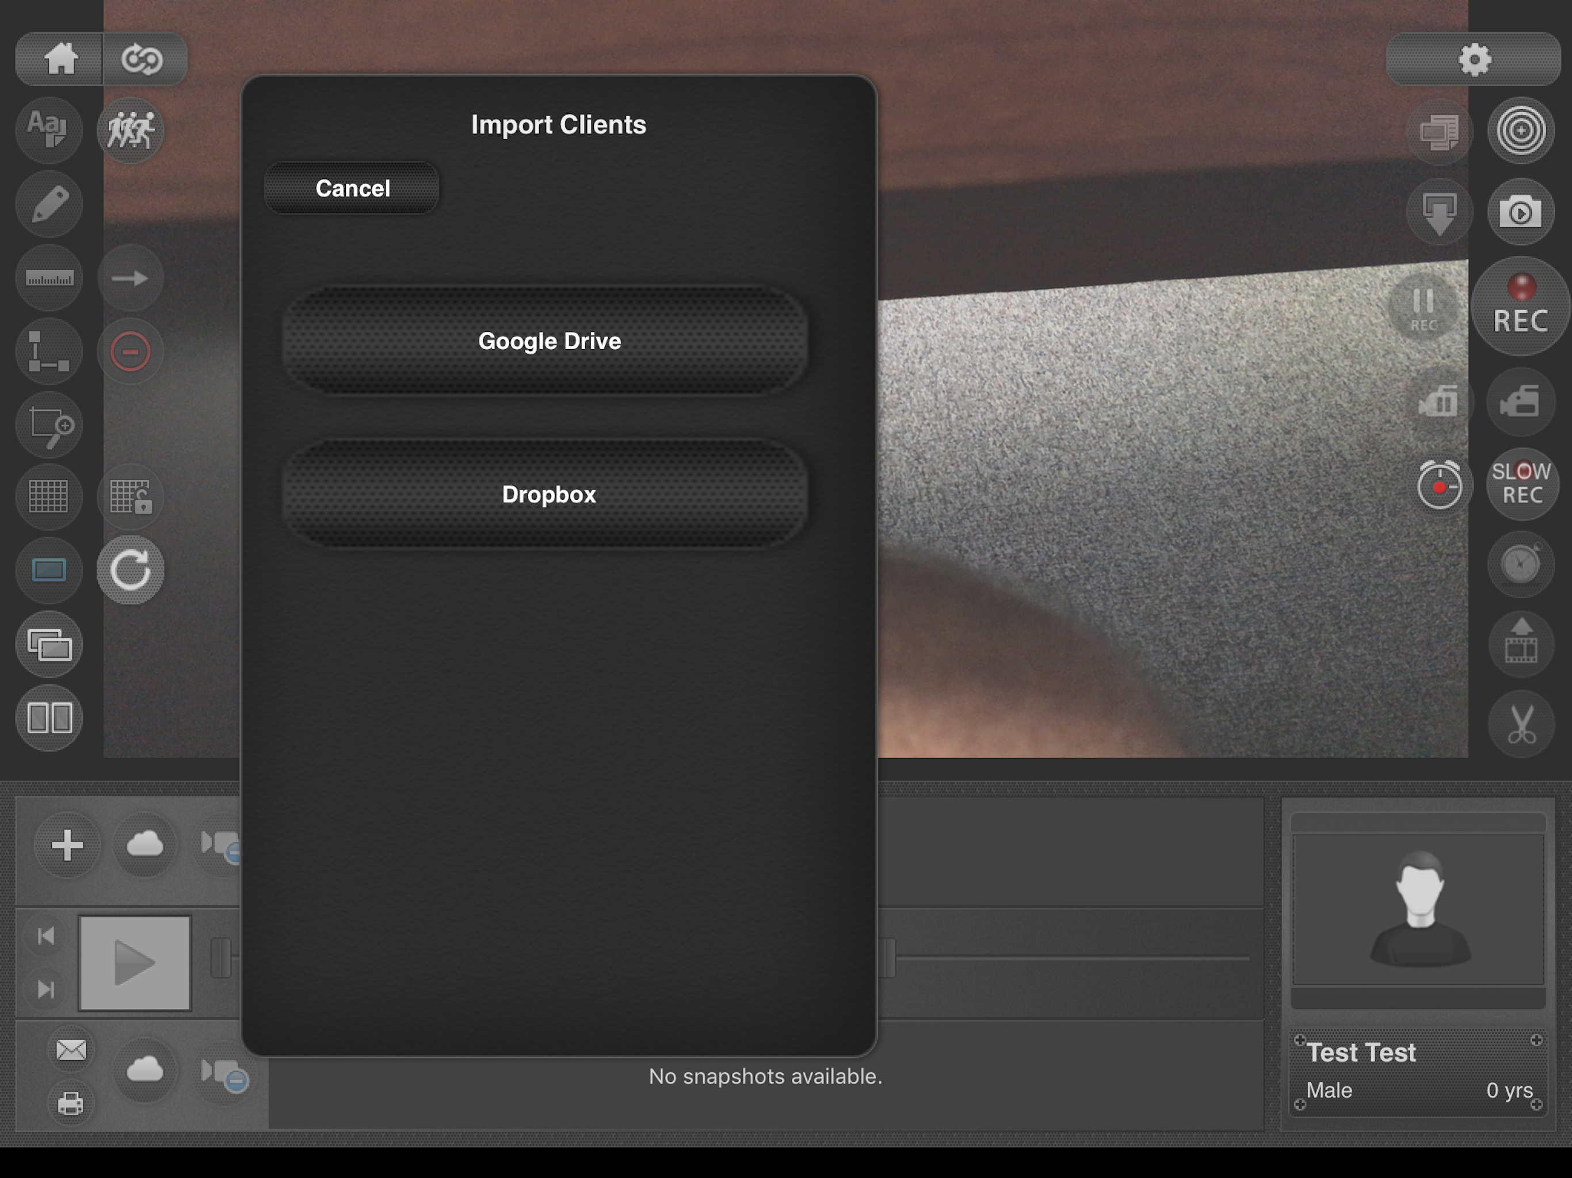Select the scissors trim tool
This screenshot has width=1572, height=1178.
1521,724
